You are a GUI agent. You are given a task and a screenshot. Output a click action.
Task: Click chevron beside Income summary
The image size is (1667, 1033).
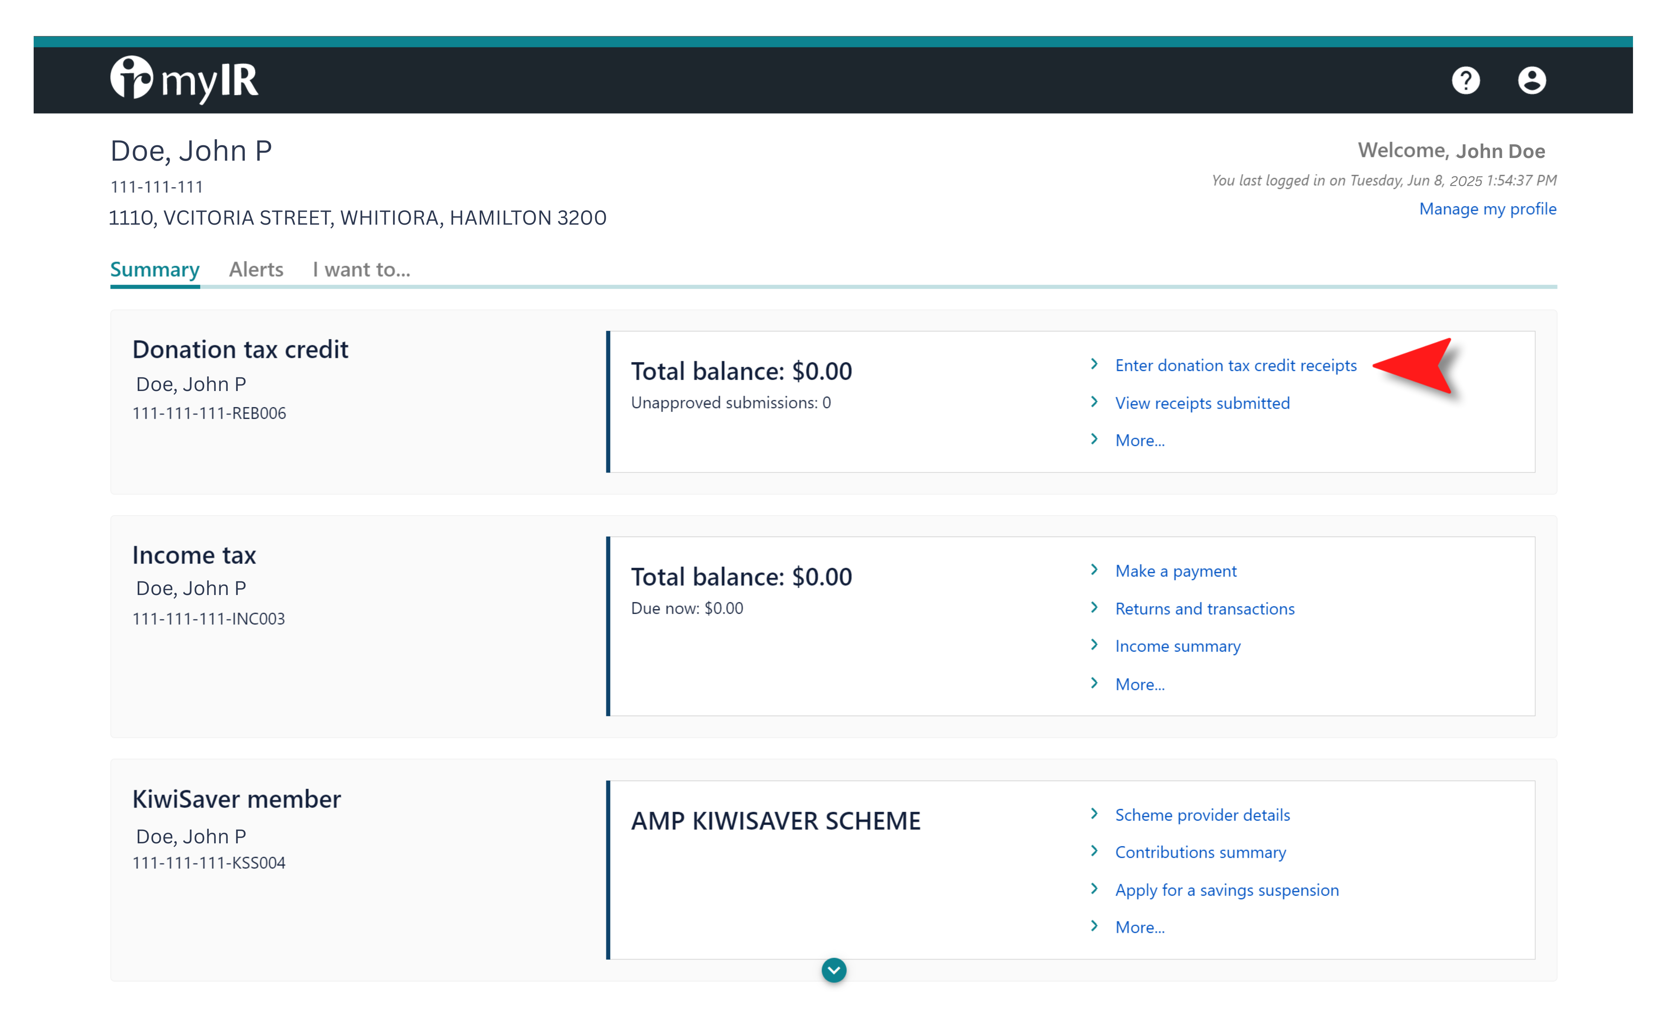pos(1094,644)
